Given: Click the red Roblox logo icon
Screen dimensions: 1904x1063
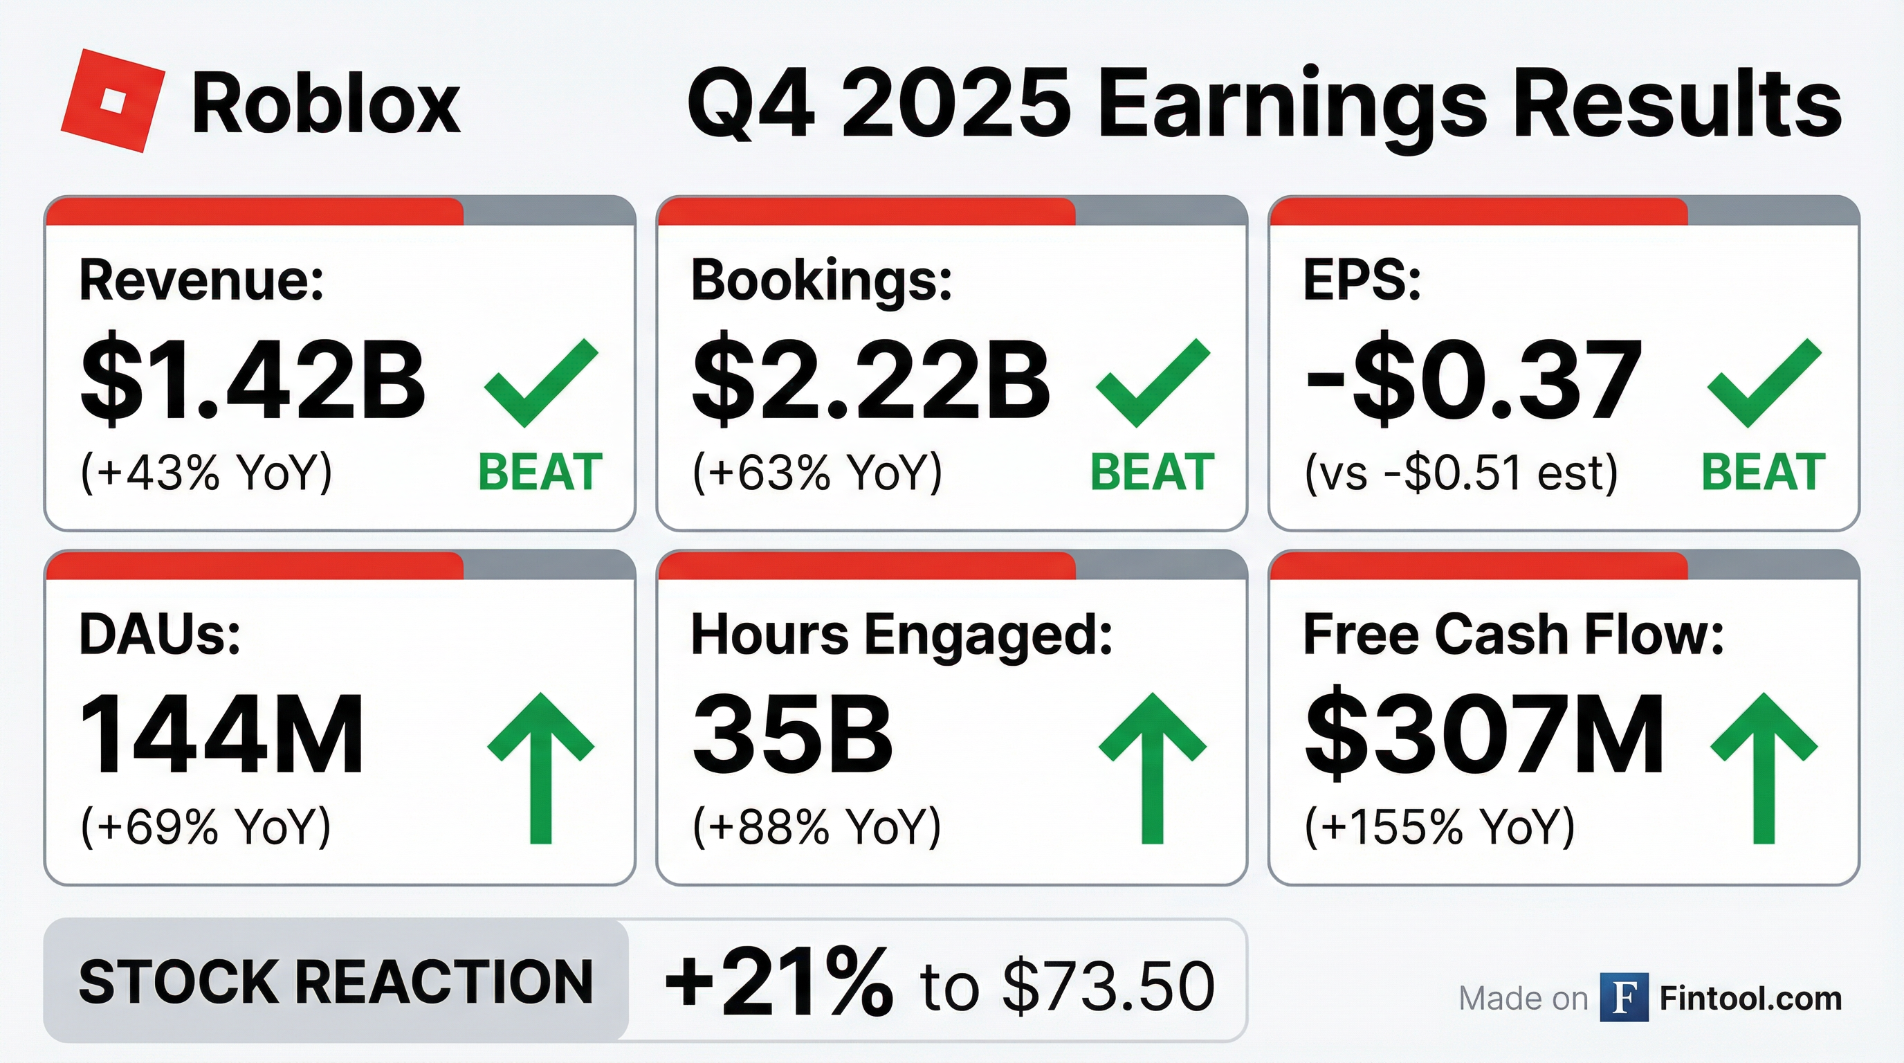Looking at the screenshot, I should tap(112, 101).
